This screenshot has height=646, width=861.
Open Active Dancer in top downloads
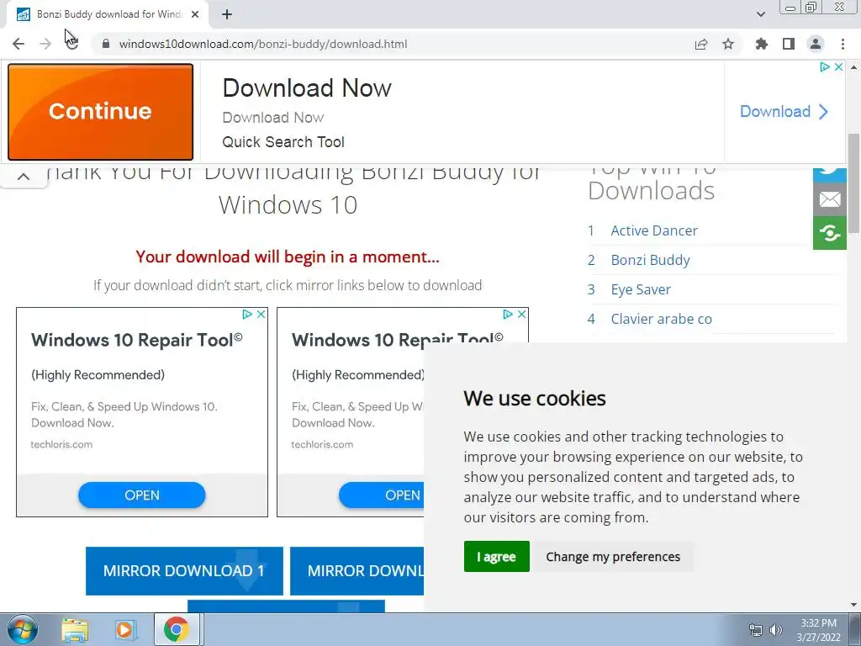654,230
